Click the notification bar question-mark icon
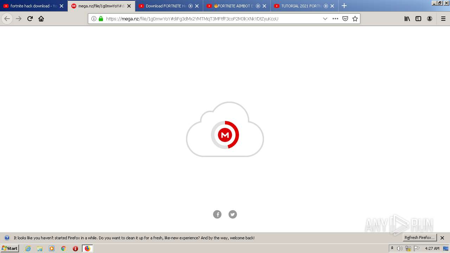Viewport: 450px width, 253px height. pyautogui.click(x=7, y=238)
